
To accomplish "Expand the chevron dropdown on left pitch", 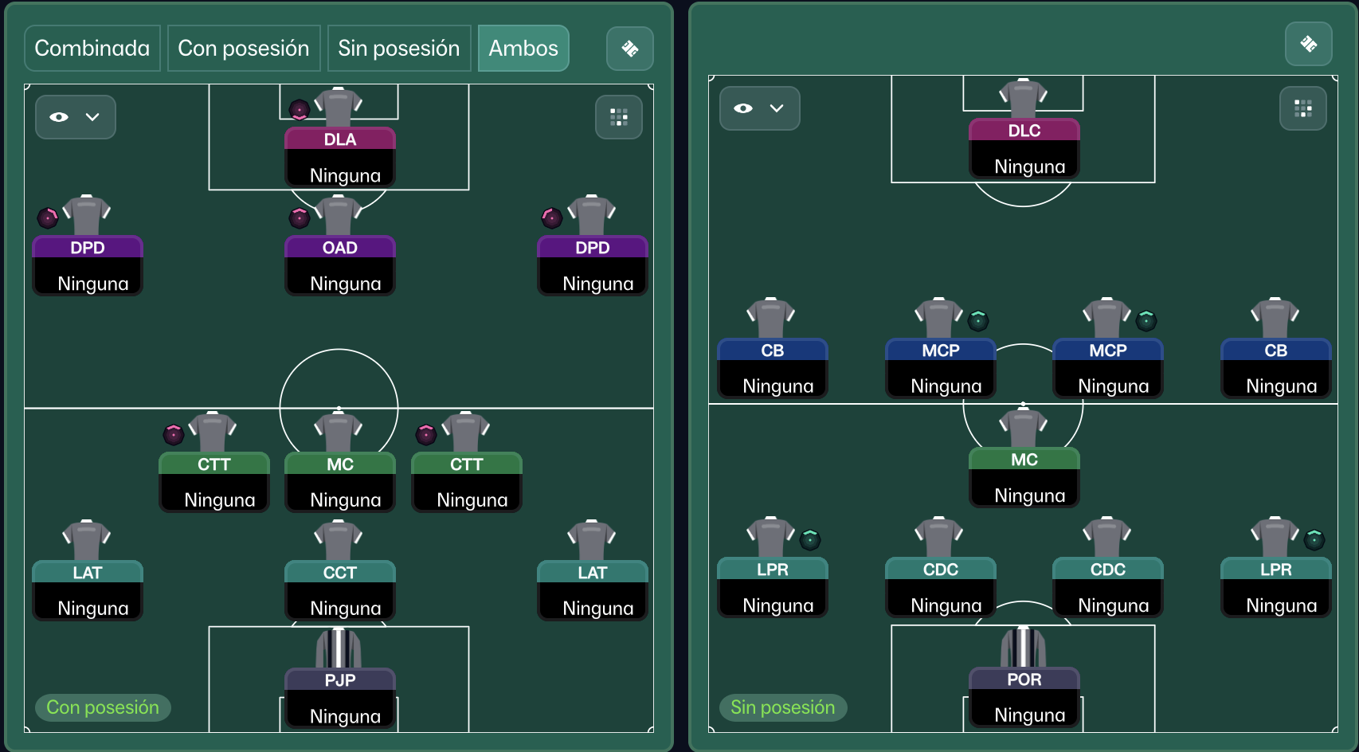I will click(x=92, y=117).
